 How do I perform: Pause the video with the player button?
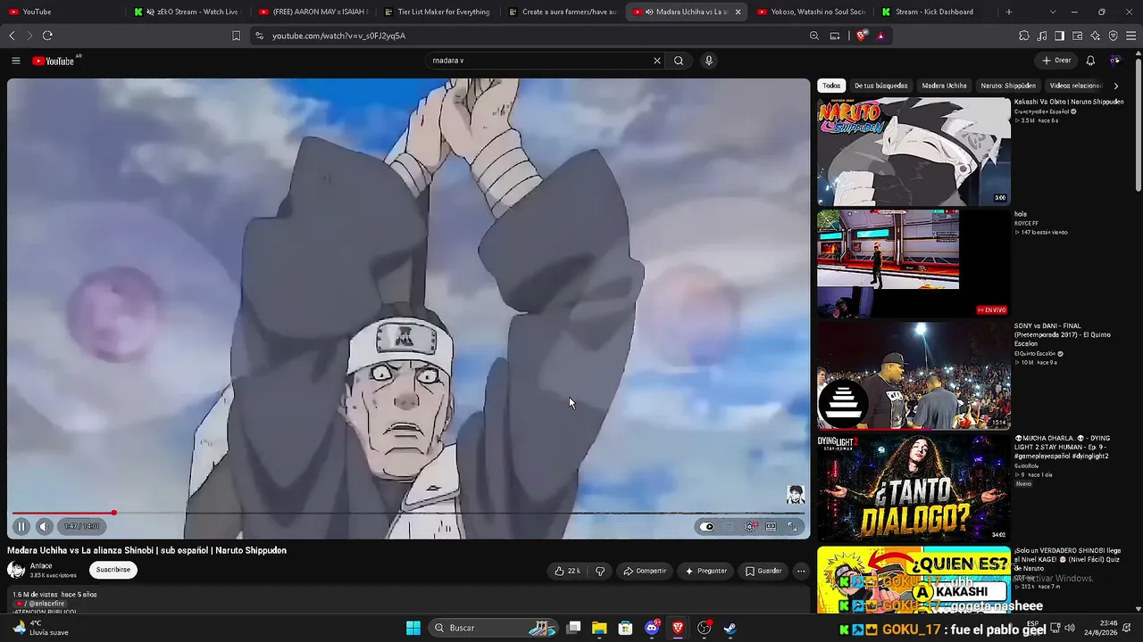tap(21, 526)
